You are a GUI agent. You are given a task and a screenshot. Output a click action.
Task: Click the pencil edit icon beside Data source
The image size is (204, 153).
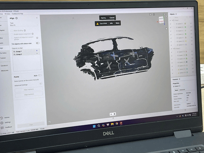(x=195, y=103)
